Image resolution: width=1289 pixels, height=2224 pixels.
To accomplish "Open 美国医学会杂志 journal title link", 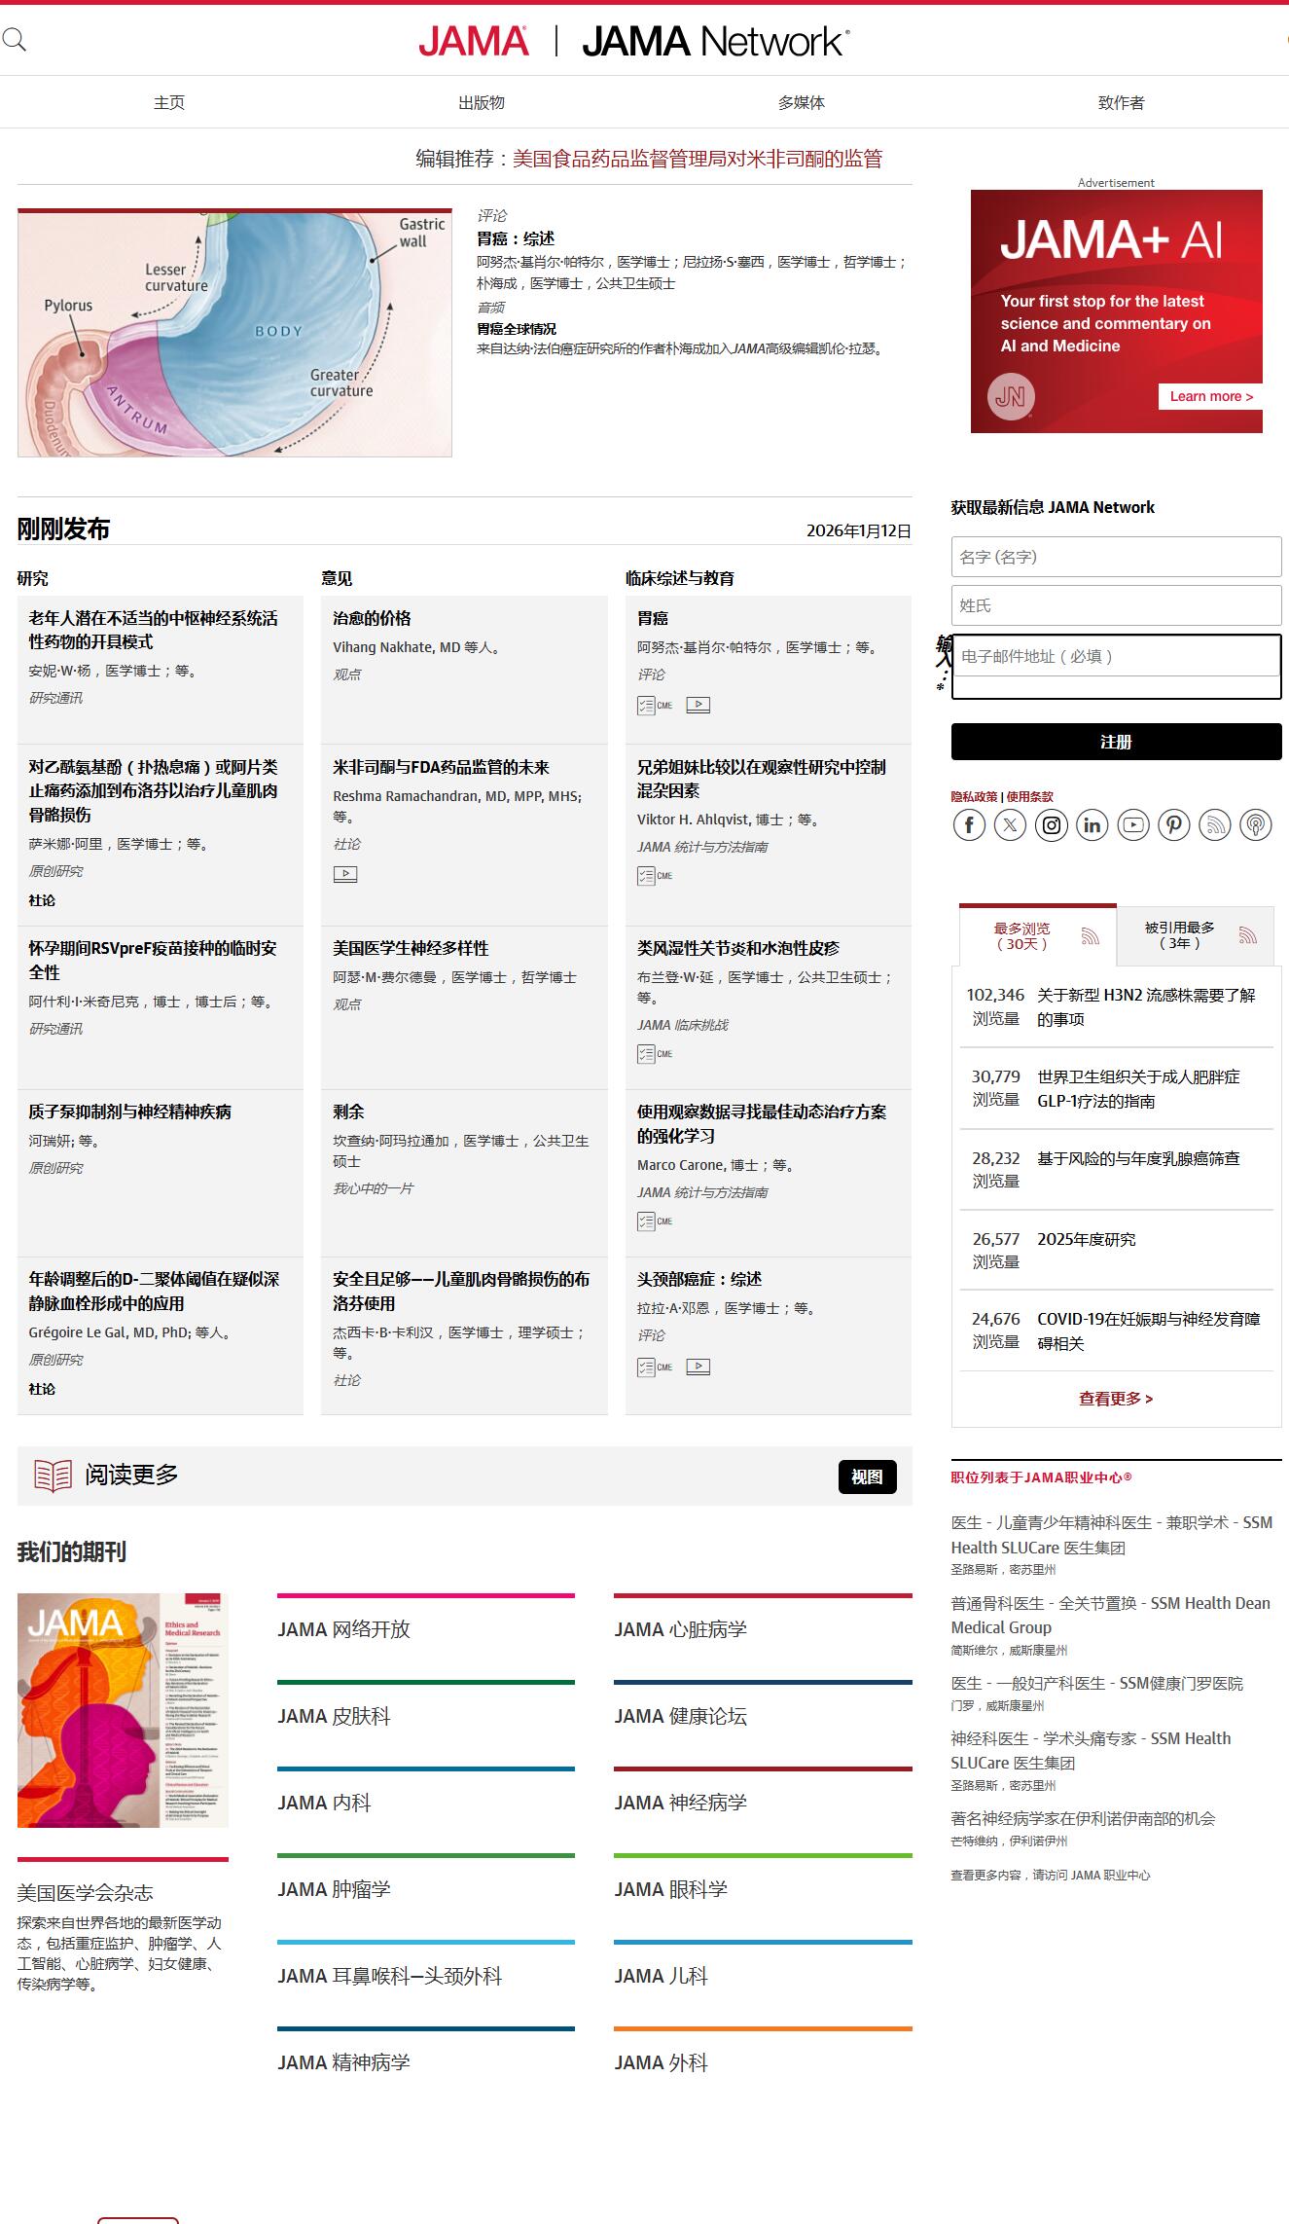I will coord(85,1892).
